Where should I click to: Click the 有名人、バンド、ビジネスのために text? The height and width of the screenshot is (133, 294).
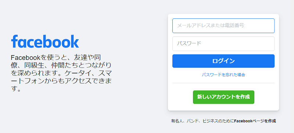click(x=202, y=121)
